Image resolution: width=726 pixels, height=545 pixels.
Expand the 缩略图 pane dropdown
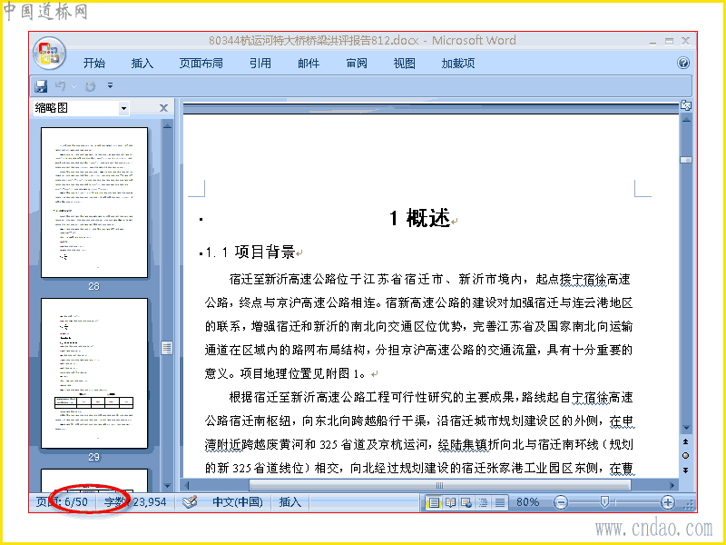pyautogui.click(x=123, y=108)
